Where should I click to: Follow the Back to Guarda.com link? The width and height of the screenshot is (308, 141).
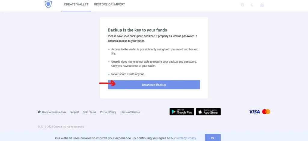[54, 112]
